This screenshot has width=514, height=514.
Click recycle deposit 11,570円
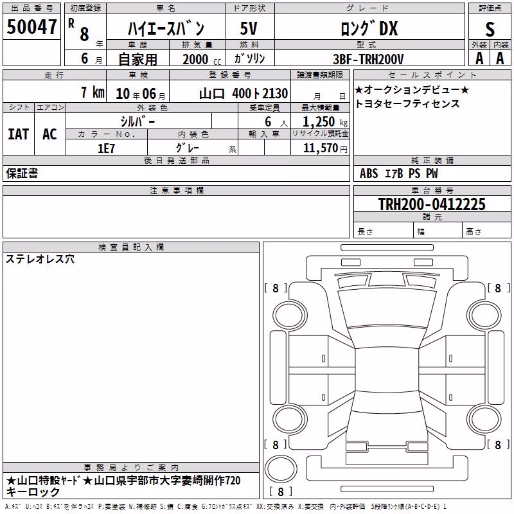325,148
